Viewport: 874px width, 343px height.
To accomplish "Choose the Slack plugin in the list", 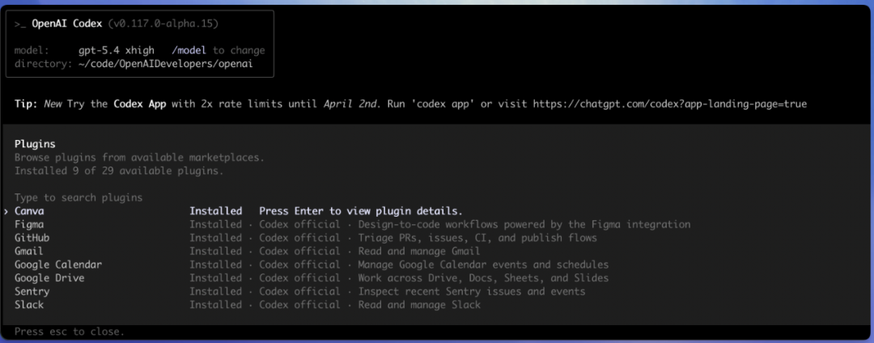I will (x=29, y=305).
